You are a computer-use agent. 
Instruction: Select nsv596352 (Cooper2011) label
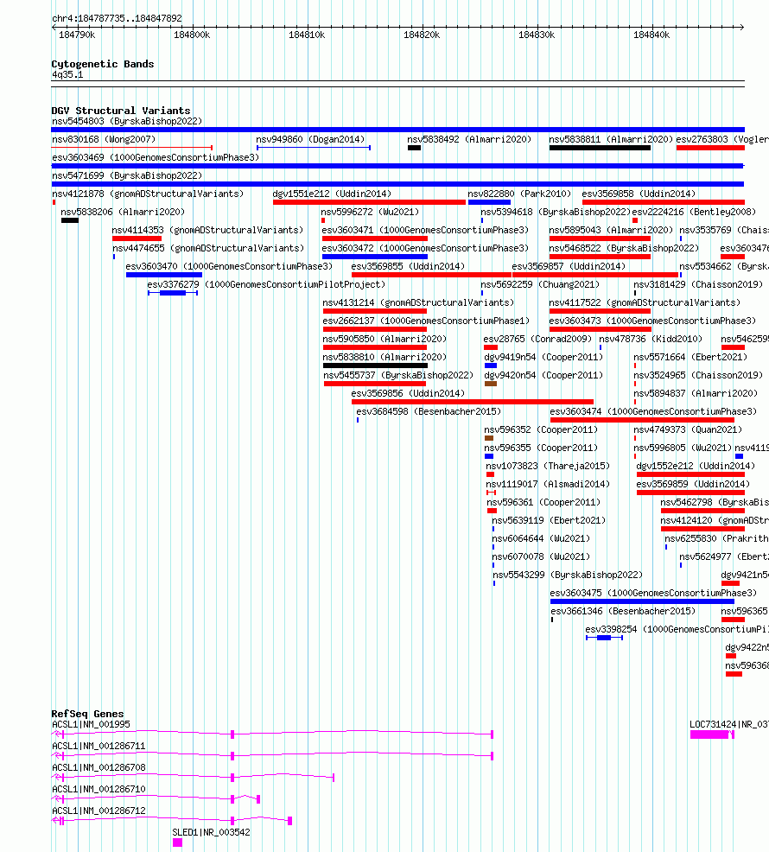click(x=541, y=429)
